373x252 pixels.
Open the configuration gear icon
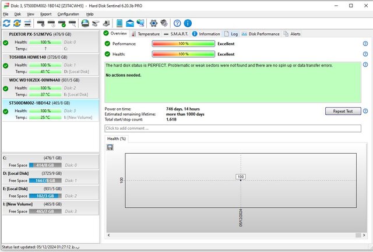click(x=154, y=23)
